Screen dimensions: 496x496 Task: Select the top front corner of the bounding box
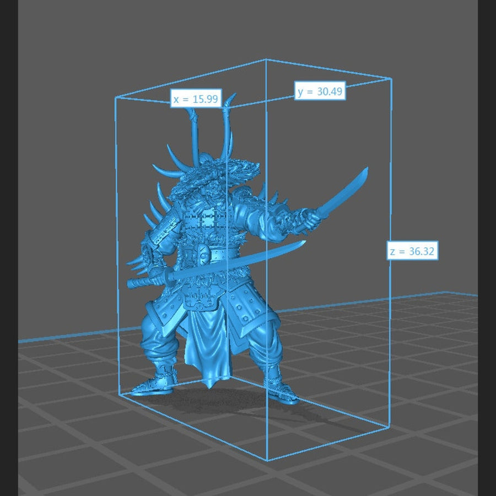(x=267, y=60)
